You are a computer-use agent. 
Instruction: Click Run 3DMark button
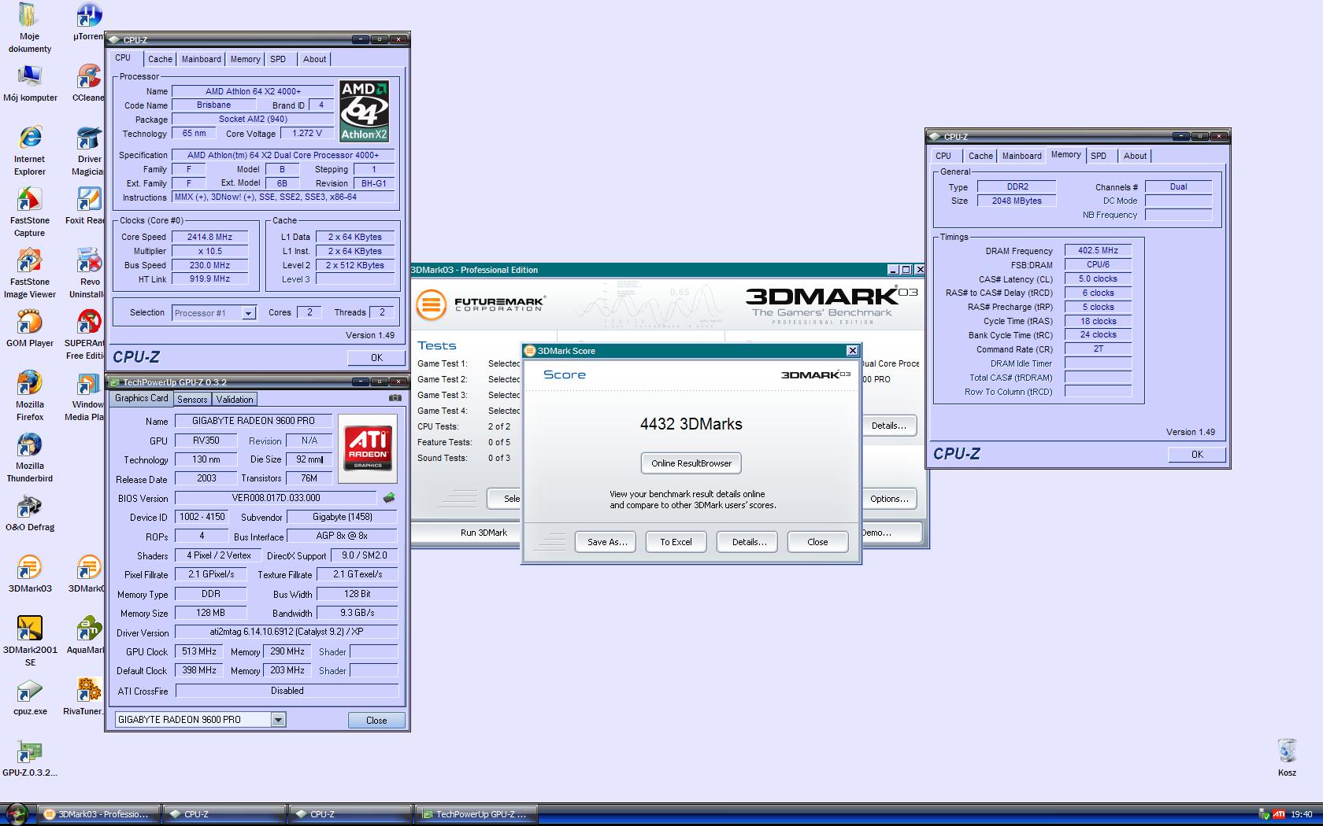[x=484, y=533]
